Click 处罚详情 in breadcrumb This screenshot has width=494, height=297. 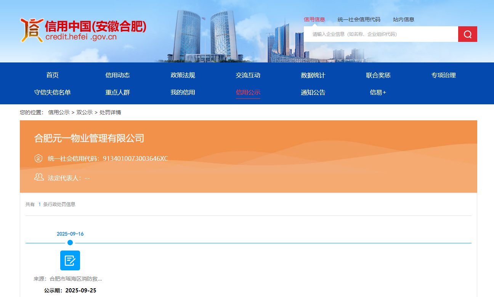(x=111, y=112)
